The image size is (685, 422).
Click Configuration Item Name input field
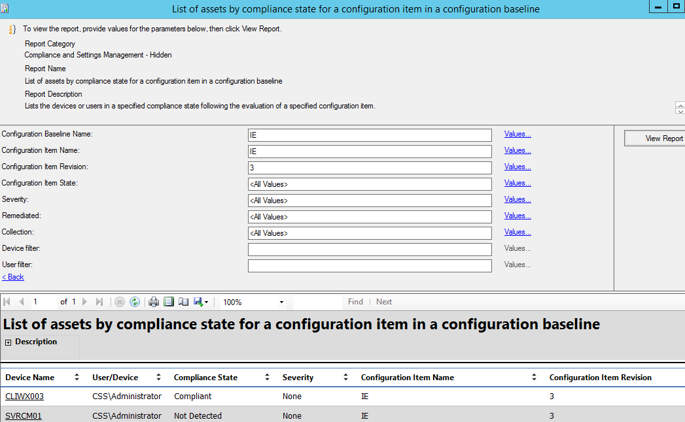pos(370,152)
